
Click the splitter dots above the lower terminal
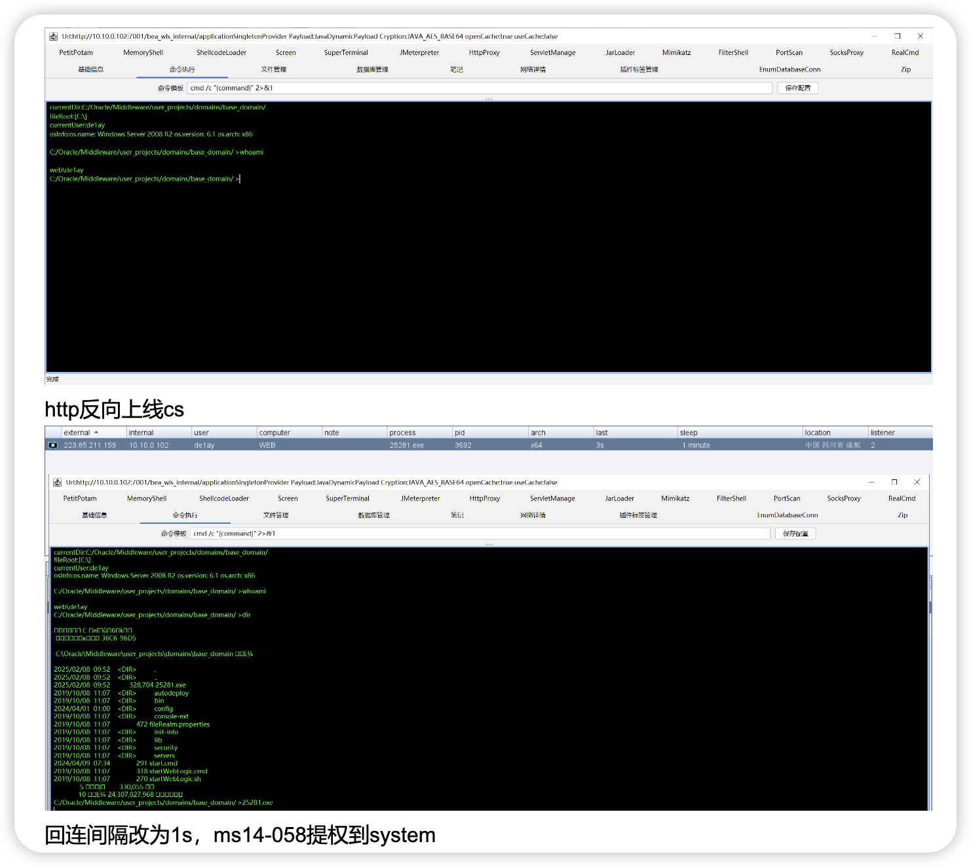coord(489,544)
